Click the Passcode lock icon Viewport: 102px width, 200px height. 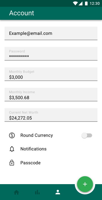coord(12,163)
